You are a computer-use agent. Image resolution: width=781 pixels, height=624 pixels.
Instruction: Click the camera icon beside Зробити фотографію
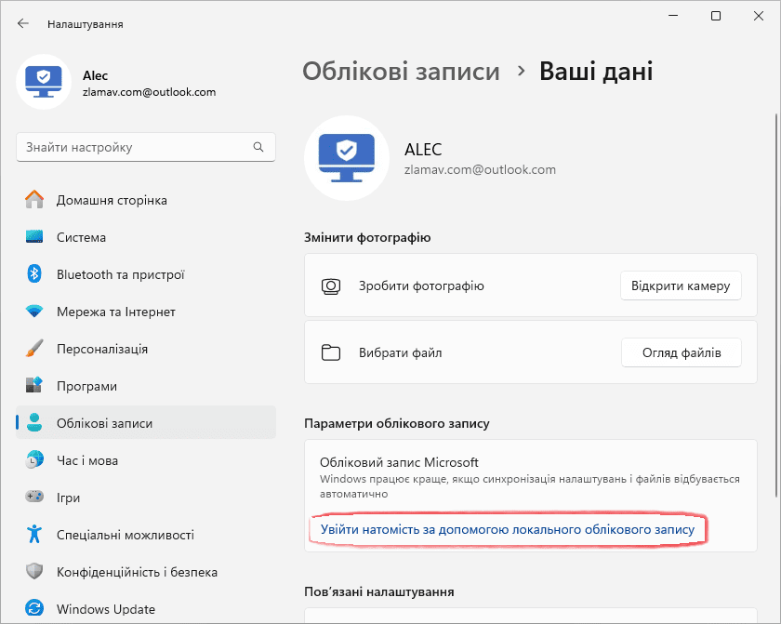(x=331, y=285)
